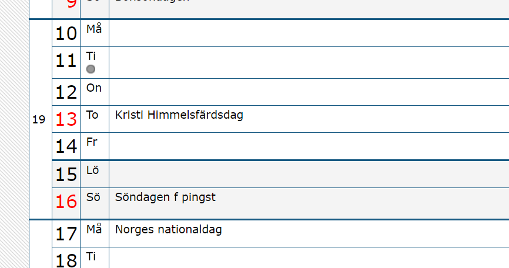Viewport: 509px width, 268px height.
Task: Select week number 19
Action: click(x=39, y=120)
